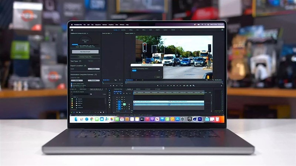This screenshot has width=296, height=166.
Task: Click Go to In in Program monitor
Action: tap(168, 86)
